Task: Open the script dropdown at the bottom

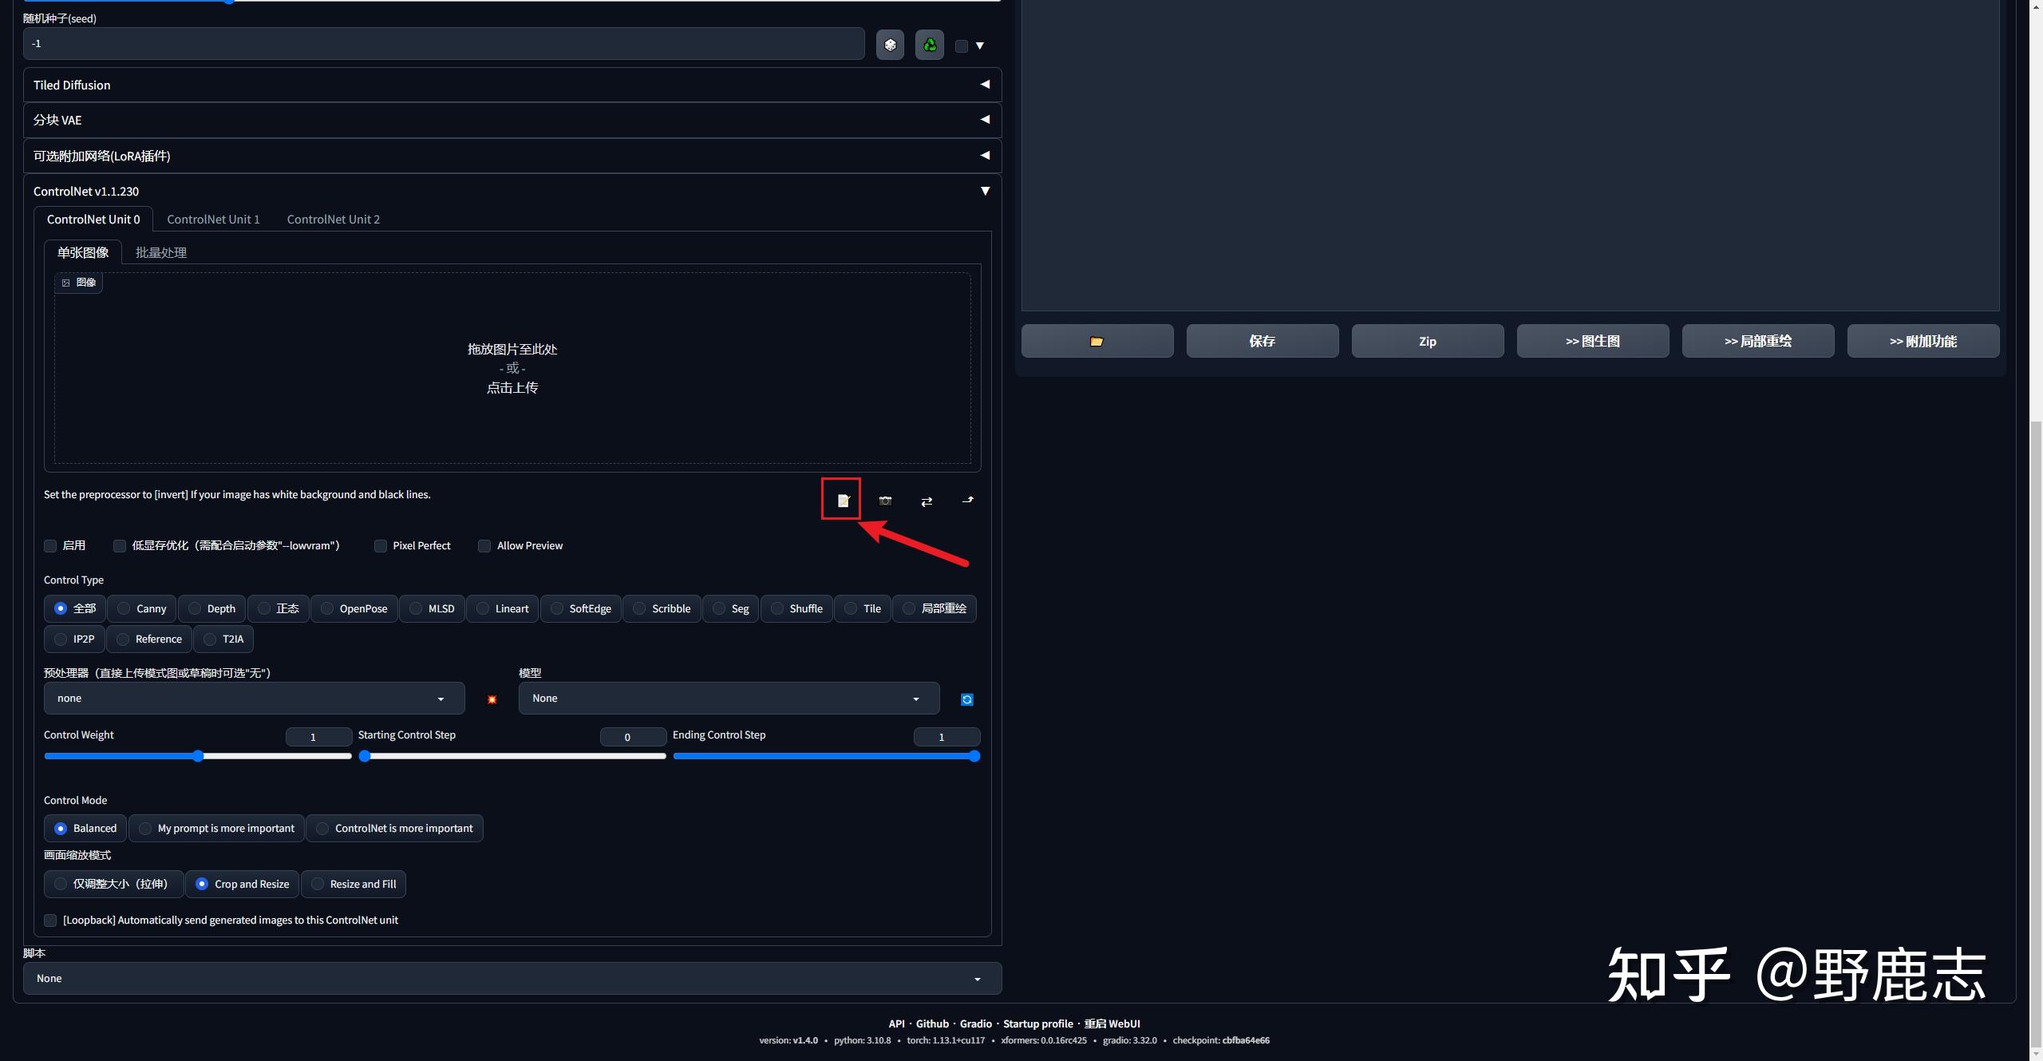Action: coord(511,979)
